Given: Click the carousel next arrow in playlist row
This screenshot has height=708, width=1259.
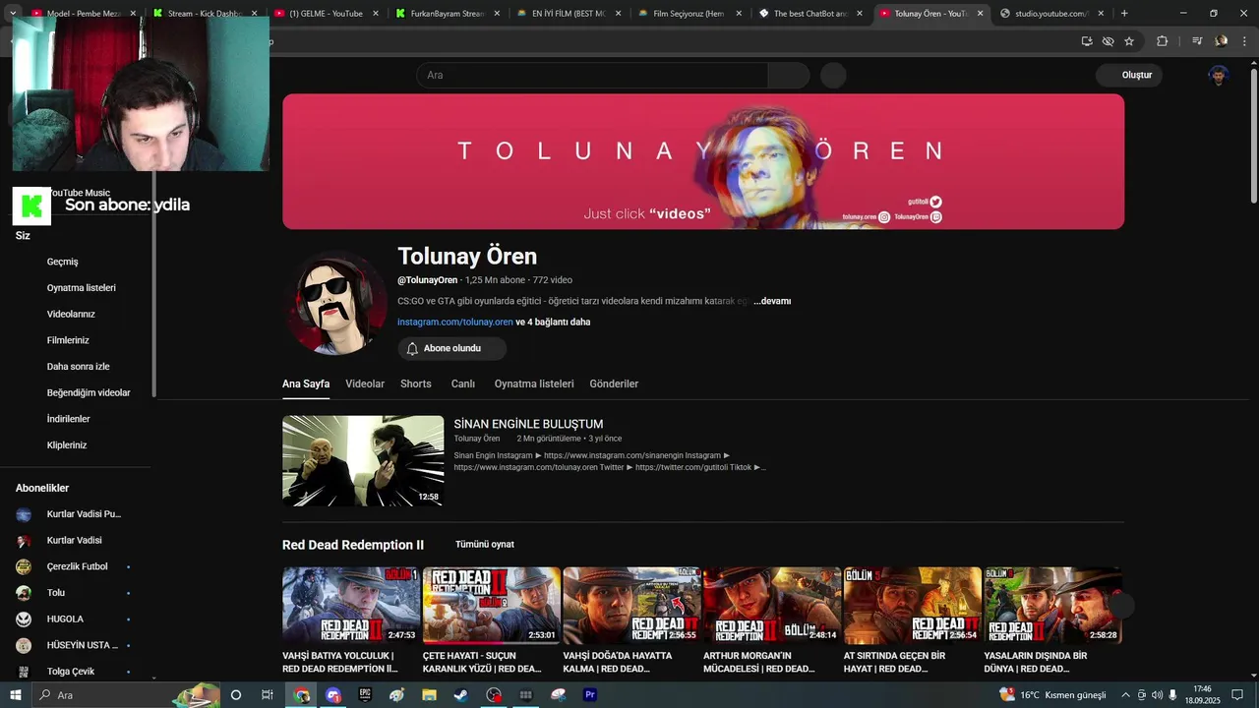Looking at the screenshot, I should click(x=1122, y=606).
